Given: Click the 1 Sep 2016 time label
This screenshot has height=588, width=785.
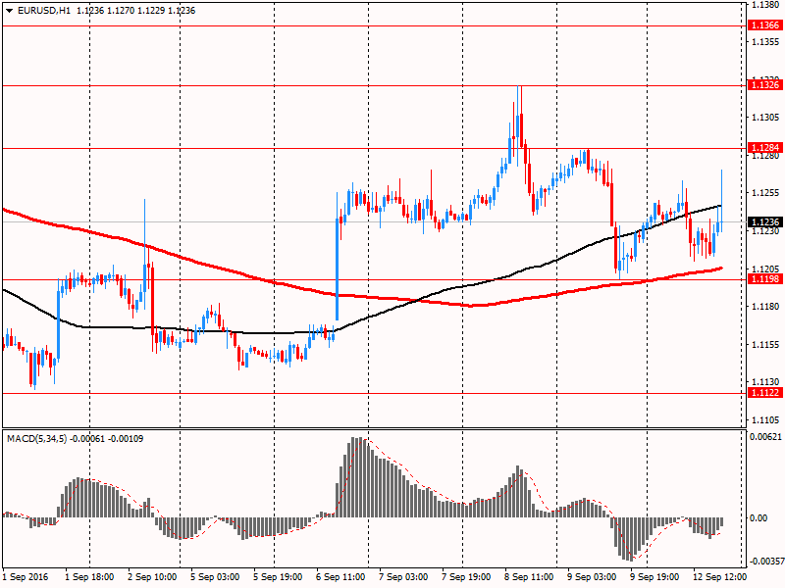Looking at the screenshot, I should click(x=26, y=578).
